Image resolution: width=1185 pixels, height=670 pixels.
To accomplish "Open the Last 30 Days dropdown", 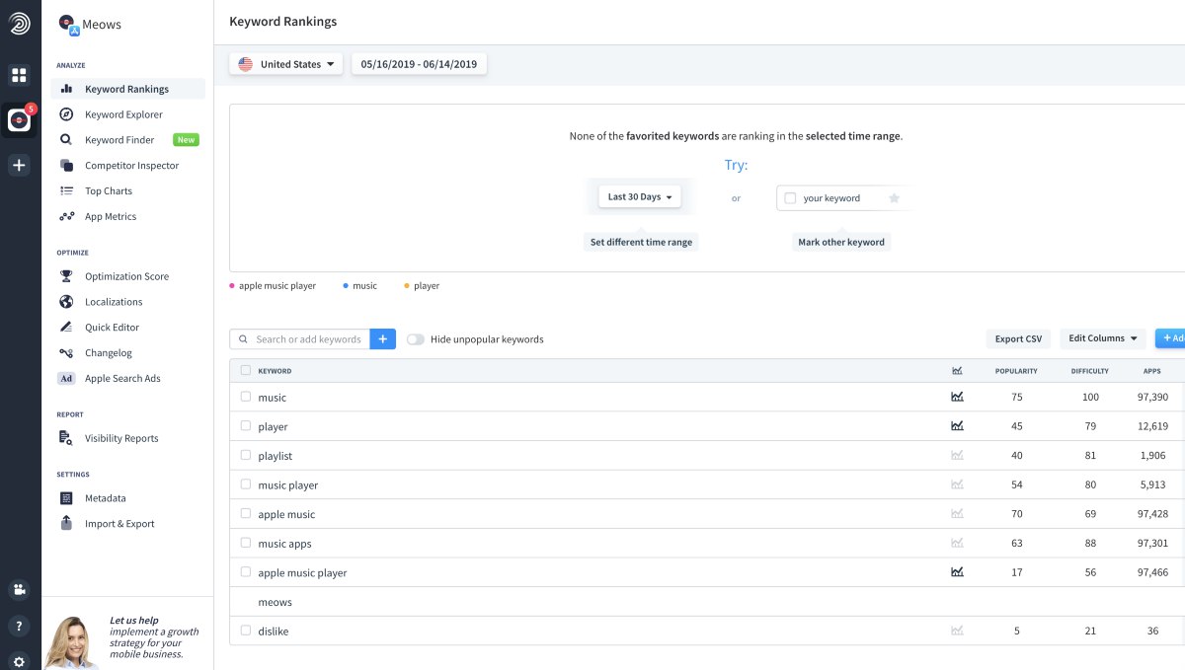I will [x=640, y=197].
